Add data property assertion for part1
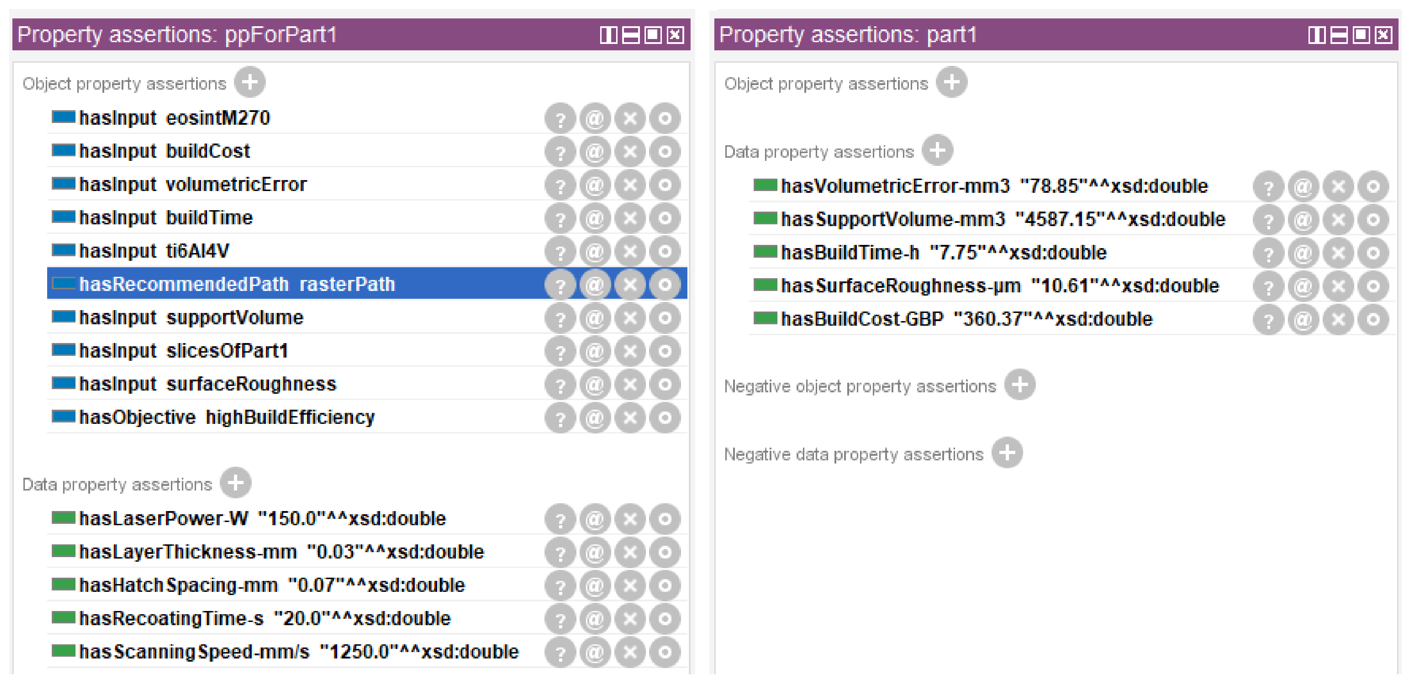The image size is (1412, 684). pyautogui.click(x=937, y=151)
